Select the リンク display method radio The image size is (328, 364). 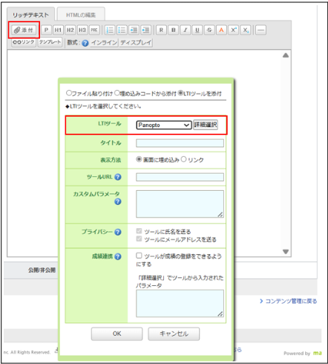click(x=183, y=159)
